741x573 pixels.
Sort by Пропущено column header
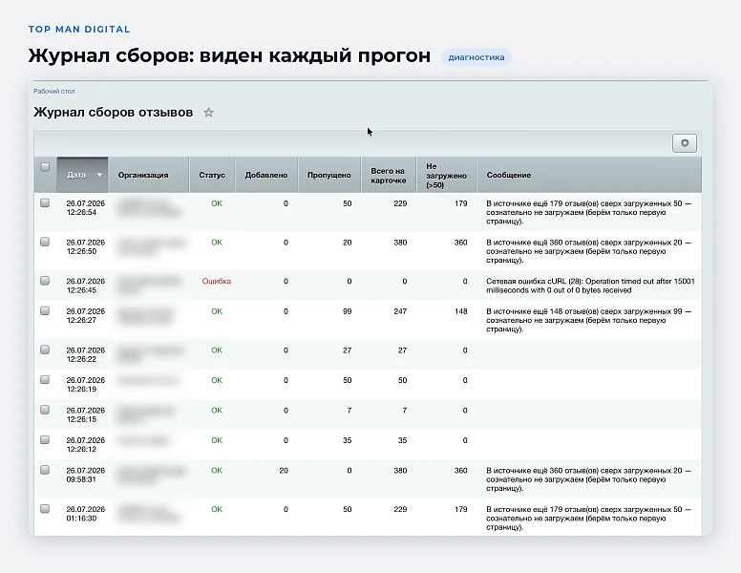pos(328,175)
